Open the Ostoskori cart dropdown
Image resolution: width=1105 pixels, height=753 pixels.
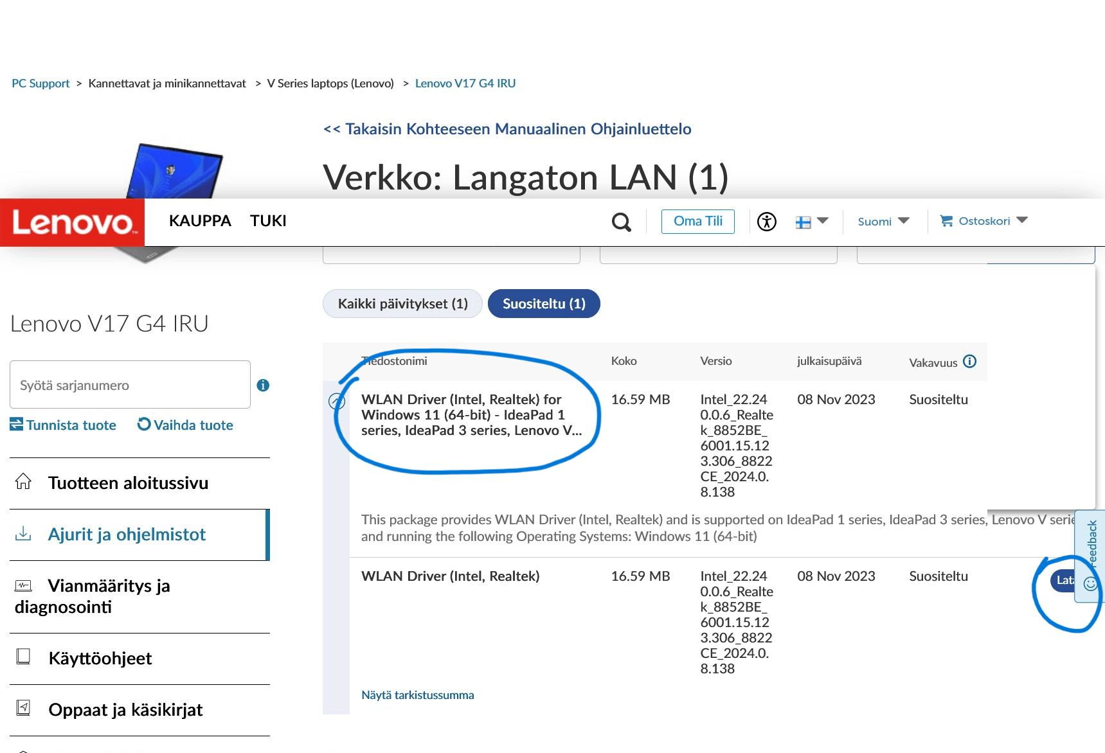984,221
